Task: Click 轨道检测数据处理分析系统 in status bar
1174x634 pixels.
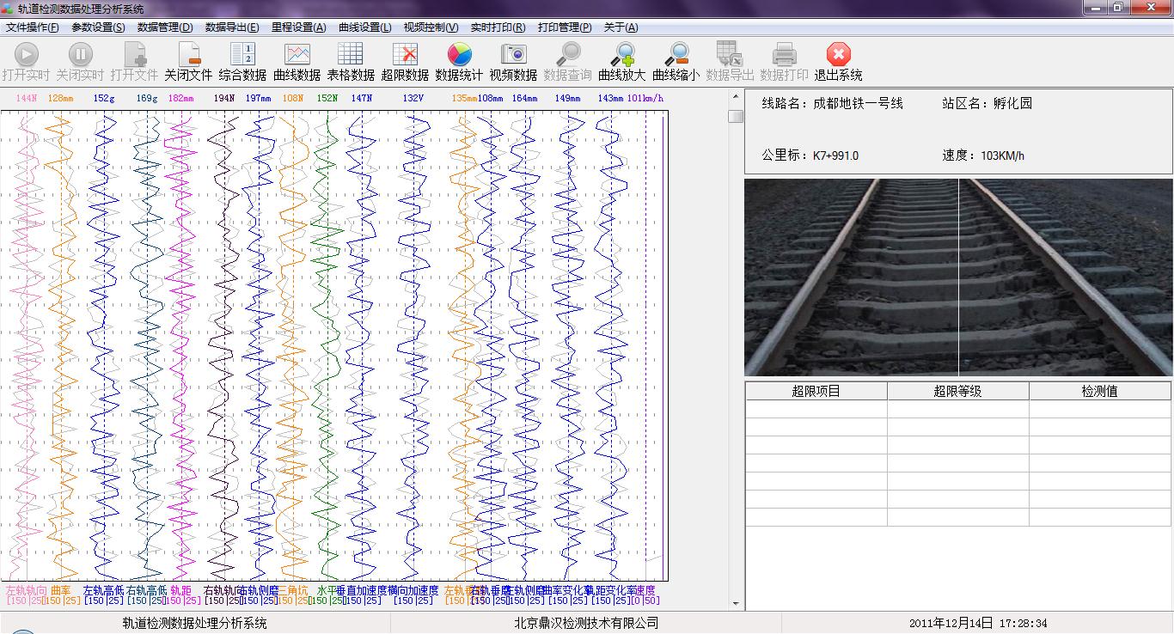Action: click(x=194, y=623)
